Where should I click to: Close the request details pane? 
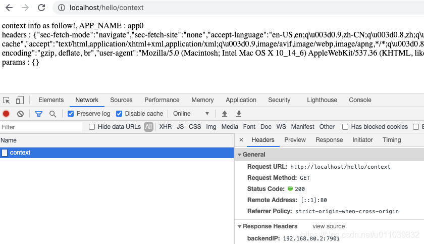coord(241,140)
